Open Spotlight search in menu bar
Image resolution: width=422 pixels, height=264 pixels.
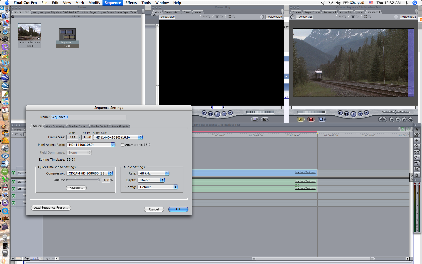[x=415, y=3]
